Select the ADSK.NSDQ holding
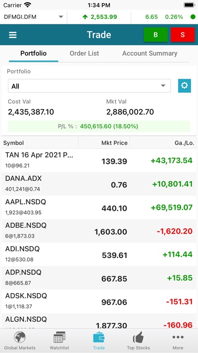The image size is (198, 353). point(99,301)
